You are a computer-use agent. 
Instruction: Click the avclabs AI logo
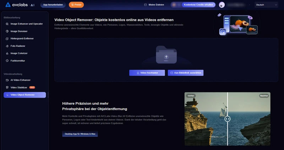point(20,5)
